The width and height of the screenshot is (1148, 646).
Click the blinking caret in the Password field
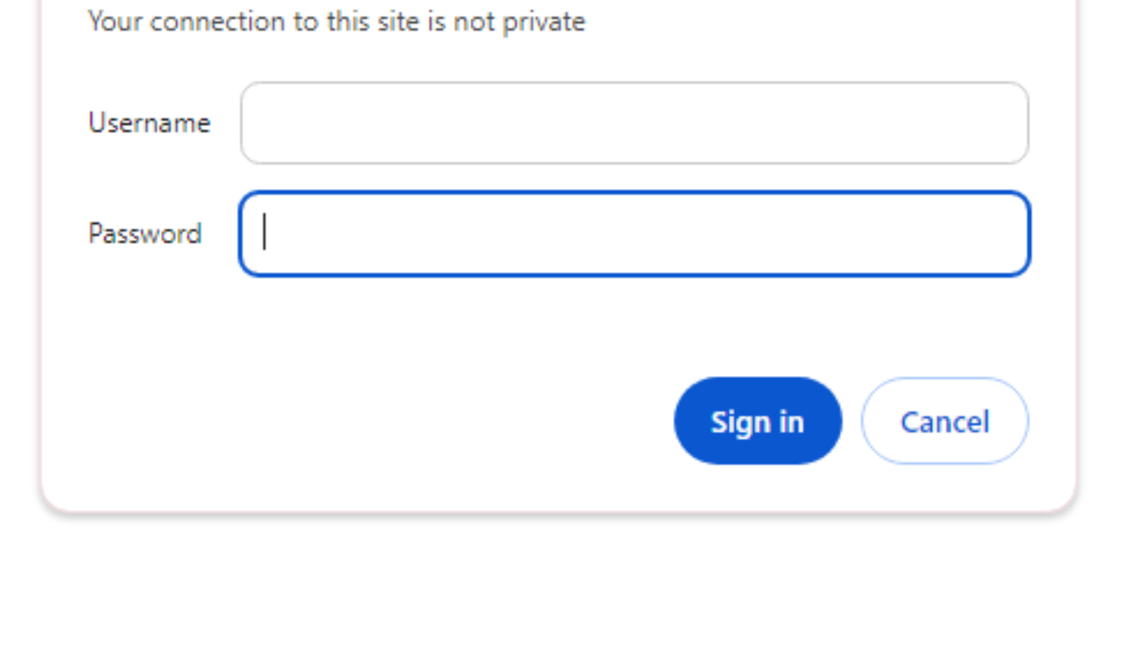[264, 232]
